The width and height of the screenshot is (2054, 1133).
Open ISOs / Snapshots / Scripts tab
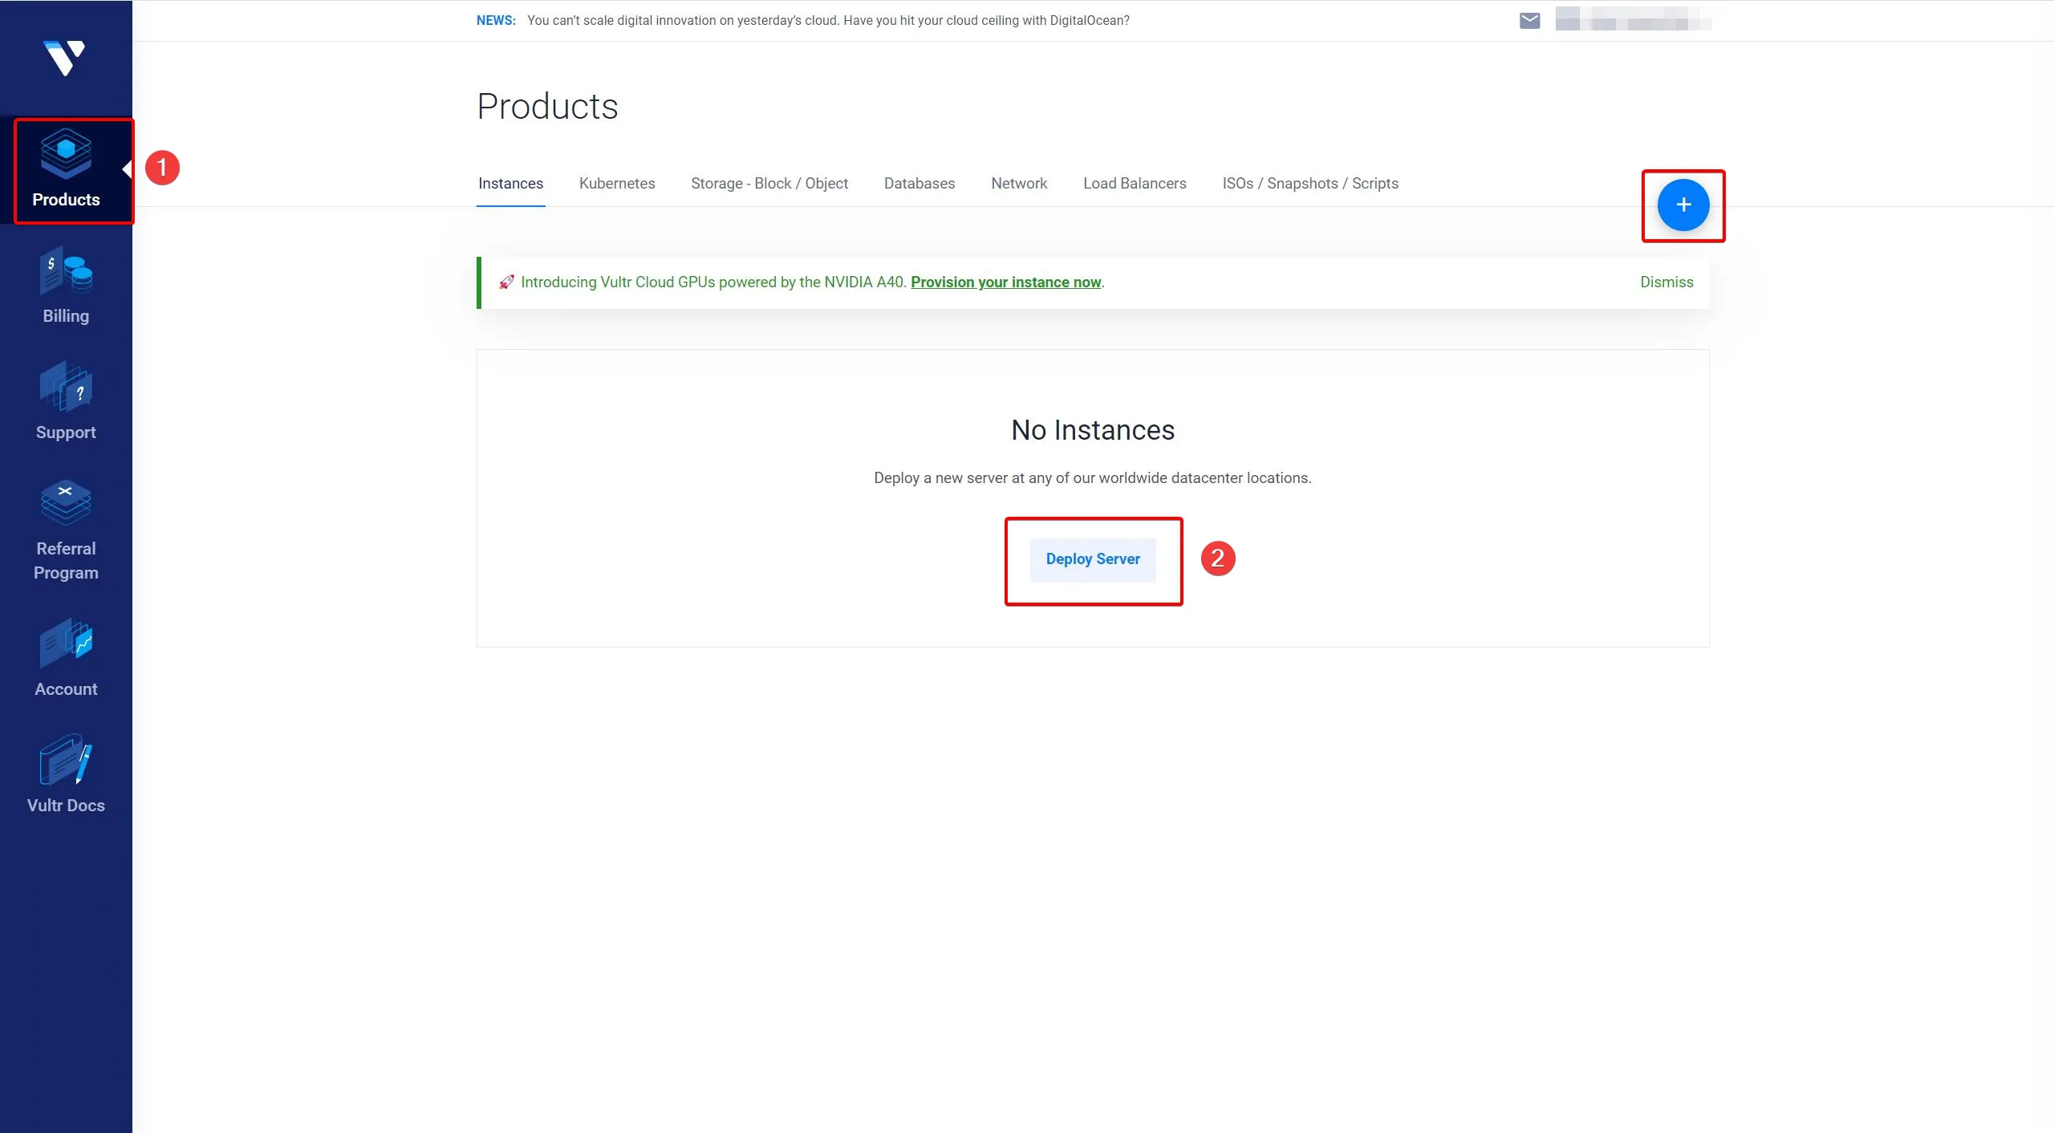pos(1309,184)
